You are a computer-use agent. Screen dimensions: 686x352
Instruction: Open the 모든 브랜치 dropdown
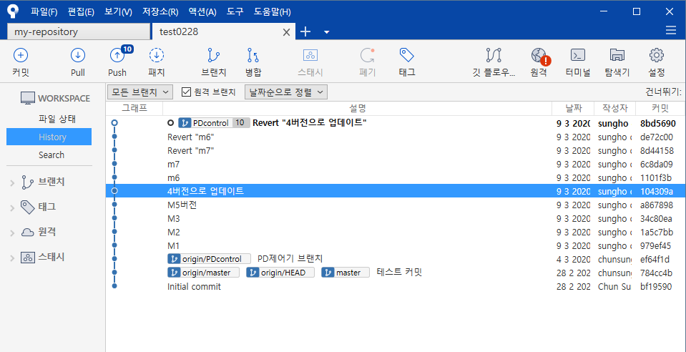pos(140,92)
